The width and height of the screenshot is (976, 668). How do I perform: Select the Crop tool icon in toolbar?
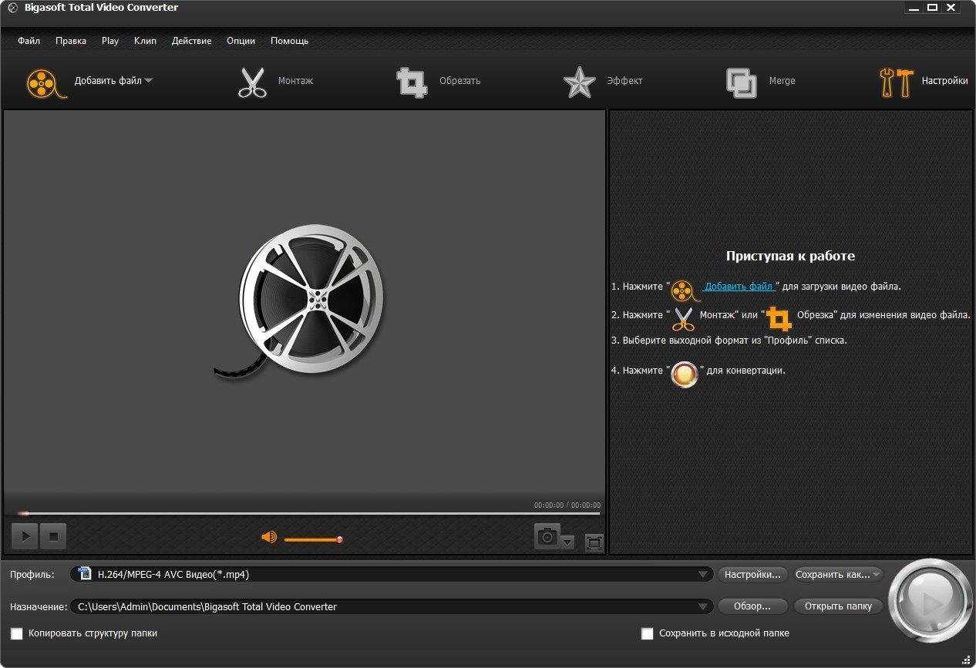[x=412, y=82]
